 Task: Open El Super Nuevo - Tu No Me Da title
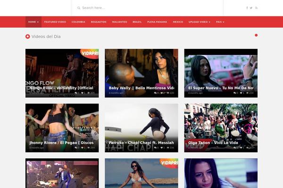(x=221, y=88)
